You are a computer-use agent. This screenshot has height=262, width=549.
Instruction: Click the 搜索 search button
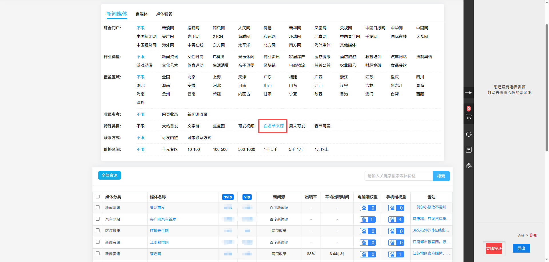click(x=441, y=176)
